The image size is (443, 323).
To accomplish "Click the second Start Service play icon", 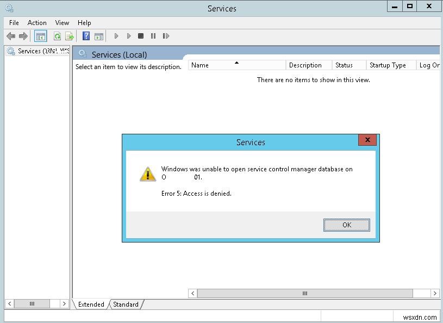I will pos(129,36).
